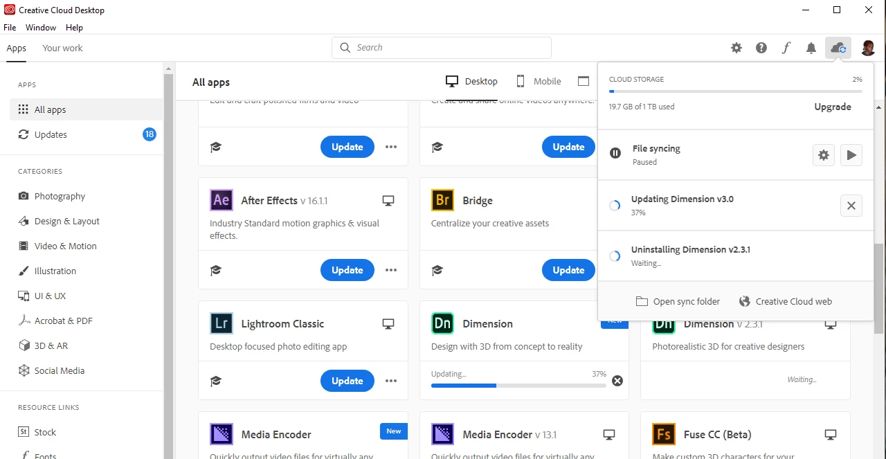
Task: Switch to the Your work tab
Action: pyautogui.click(x=62, y=48)
